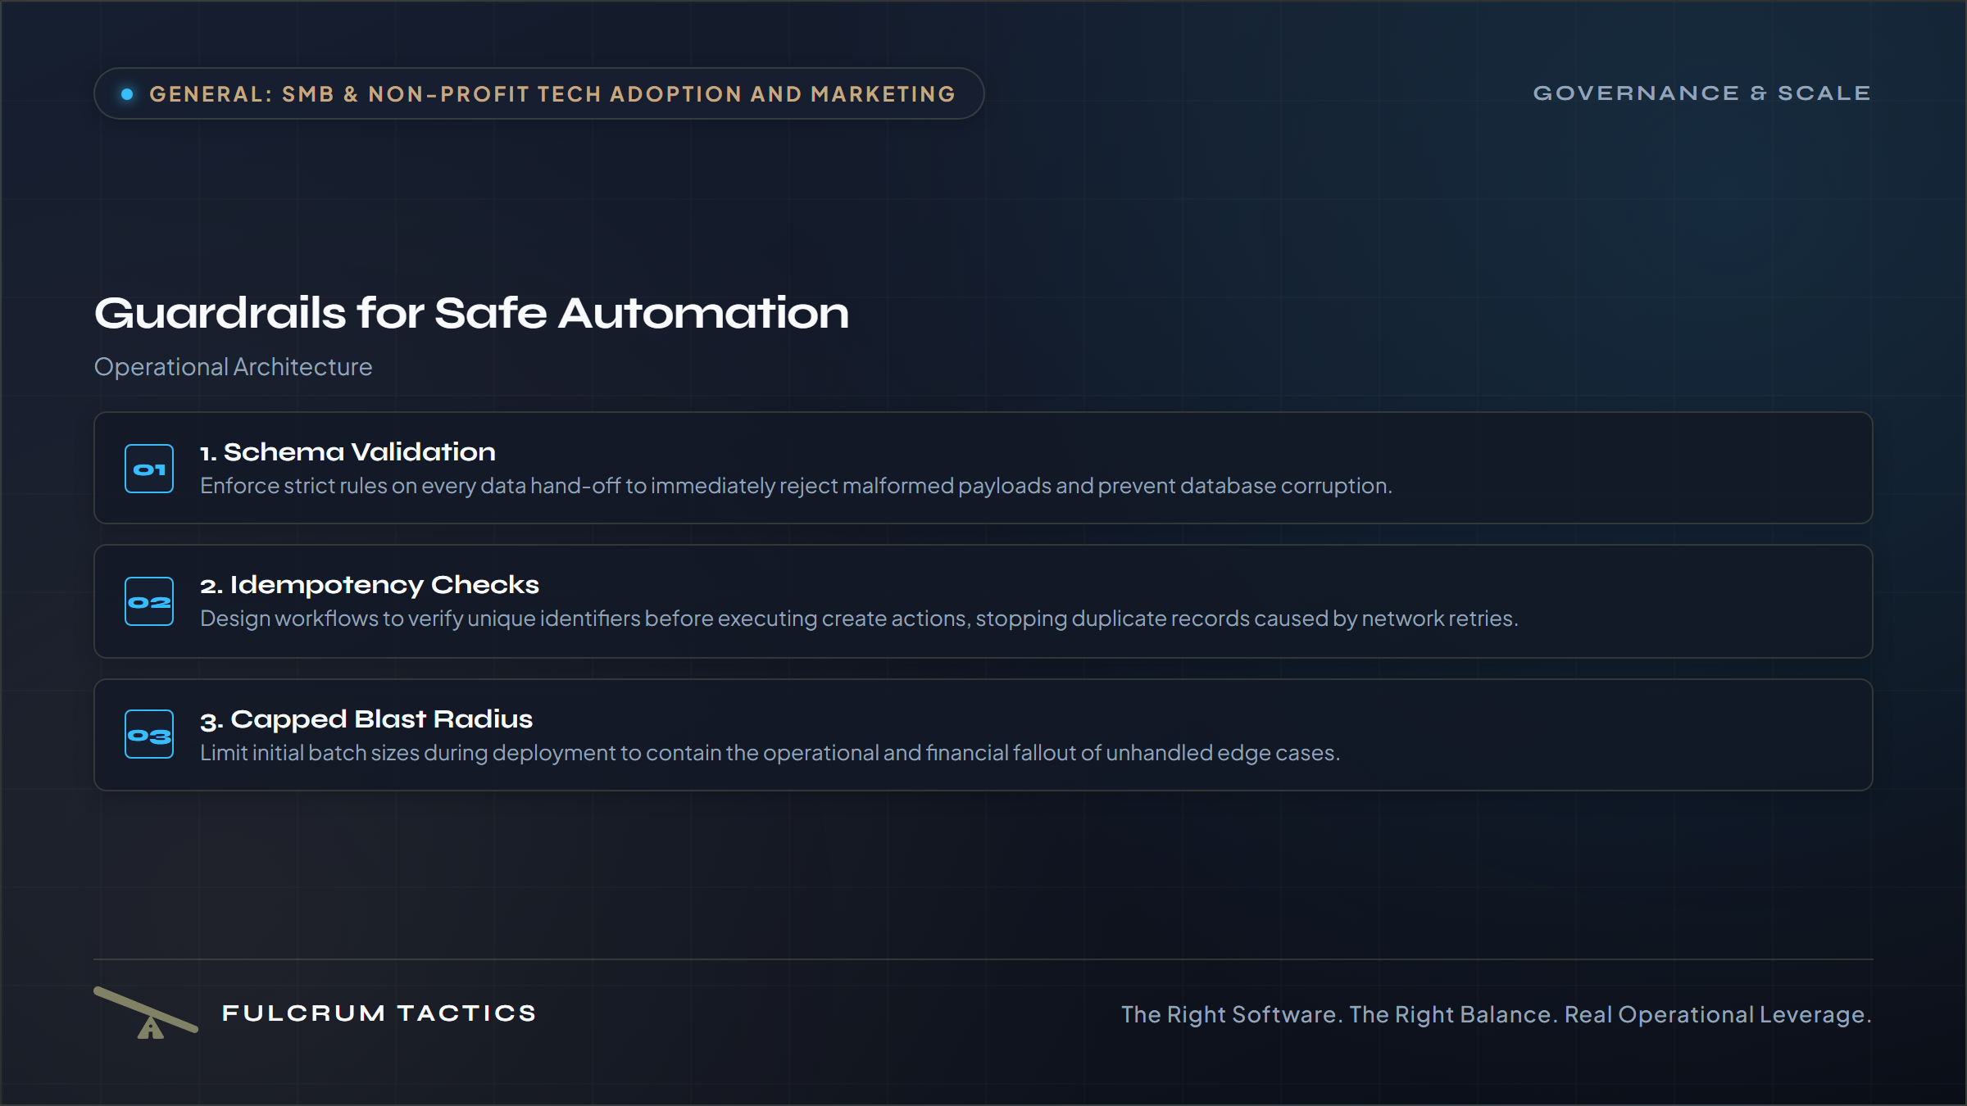This screenshot has width=1967, height=1106.
Task: Click the '2. Idempotency Checks' heading
Action: tap(370, 585)
